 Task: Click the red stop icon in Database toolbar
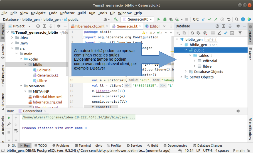click(x=205, y=33)
